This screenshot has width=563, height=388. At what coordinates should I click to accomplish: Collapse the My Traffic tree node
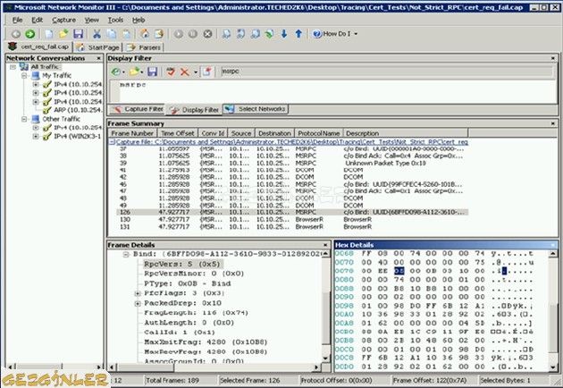[x=24, y=76]
